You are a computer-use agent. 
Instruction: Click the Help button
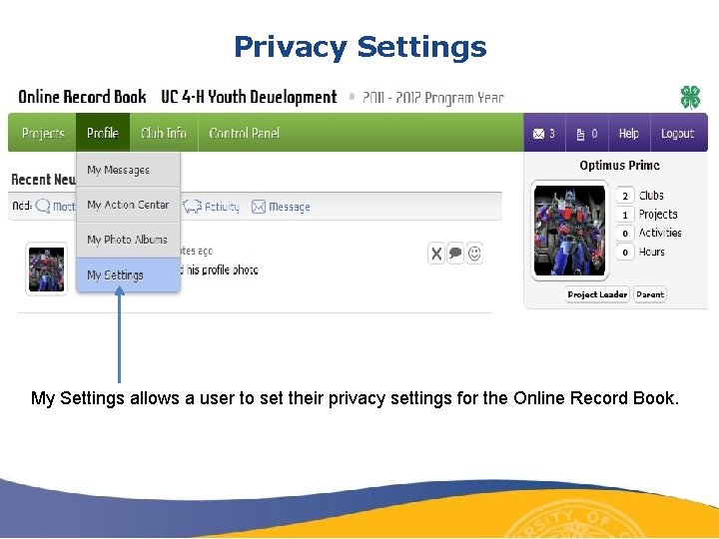pos(629,134)
